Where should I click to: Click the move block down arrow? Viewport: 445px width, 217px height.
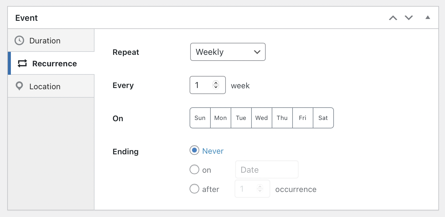[x=409, y=18]
